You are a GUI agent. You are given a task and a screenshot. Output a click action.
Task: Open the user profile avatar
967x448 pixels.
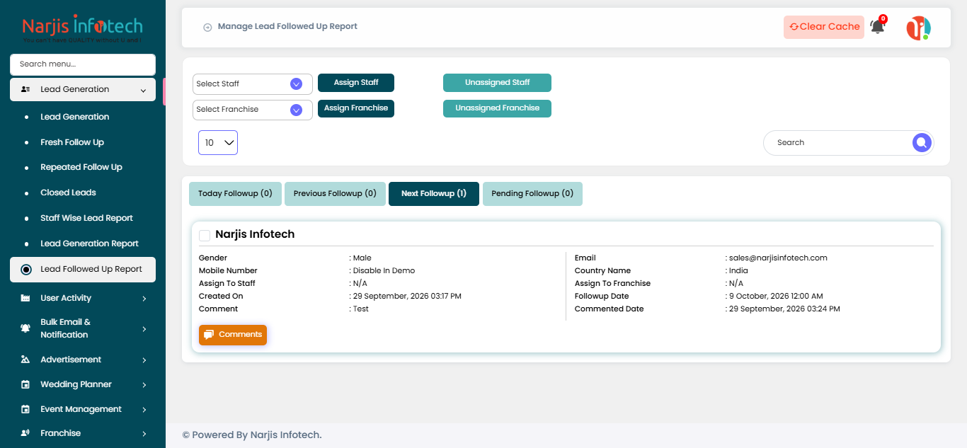[918, 28]
